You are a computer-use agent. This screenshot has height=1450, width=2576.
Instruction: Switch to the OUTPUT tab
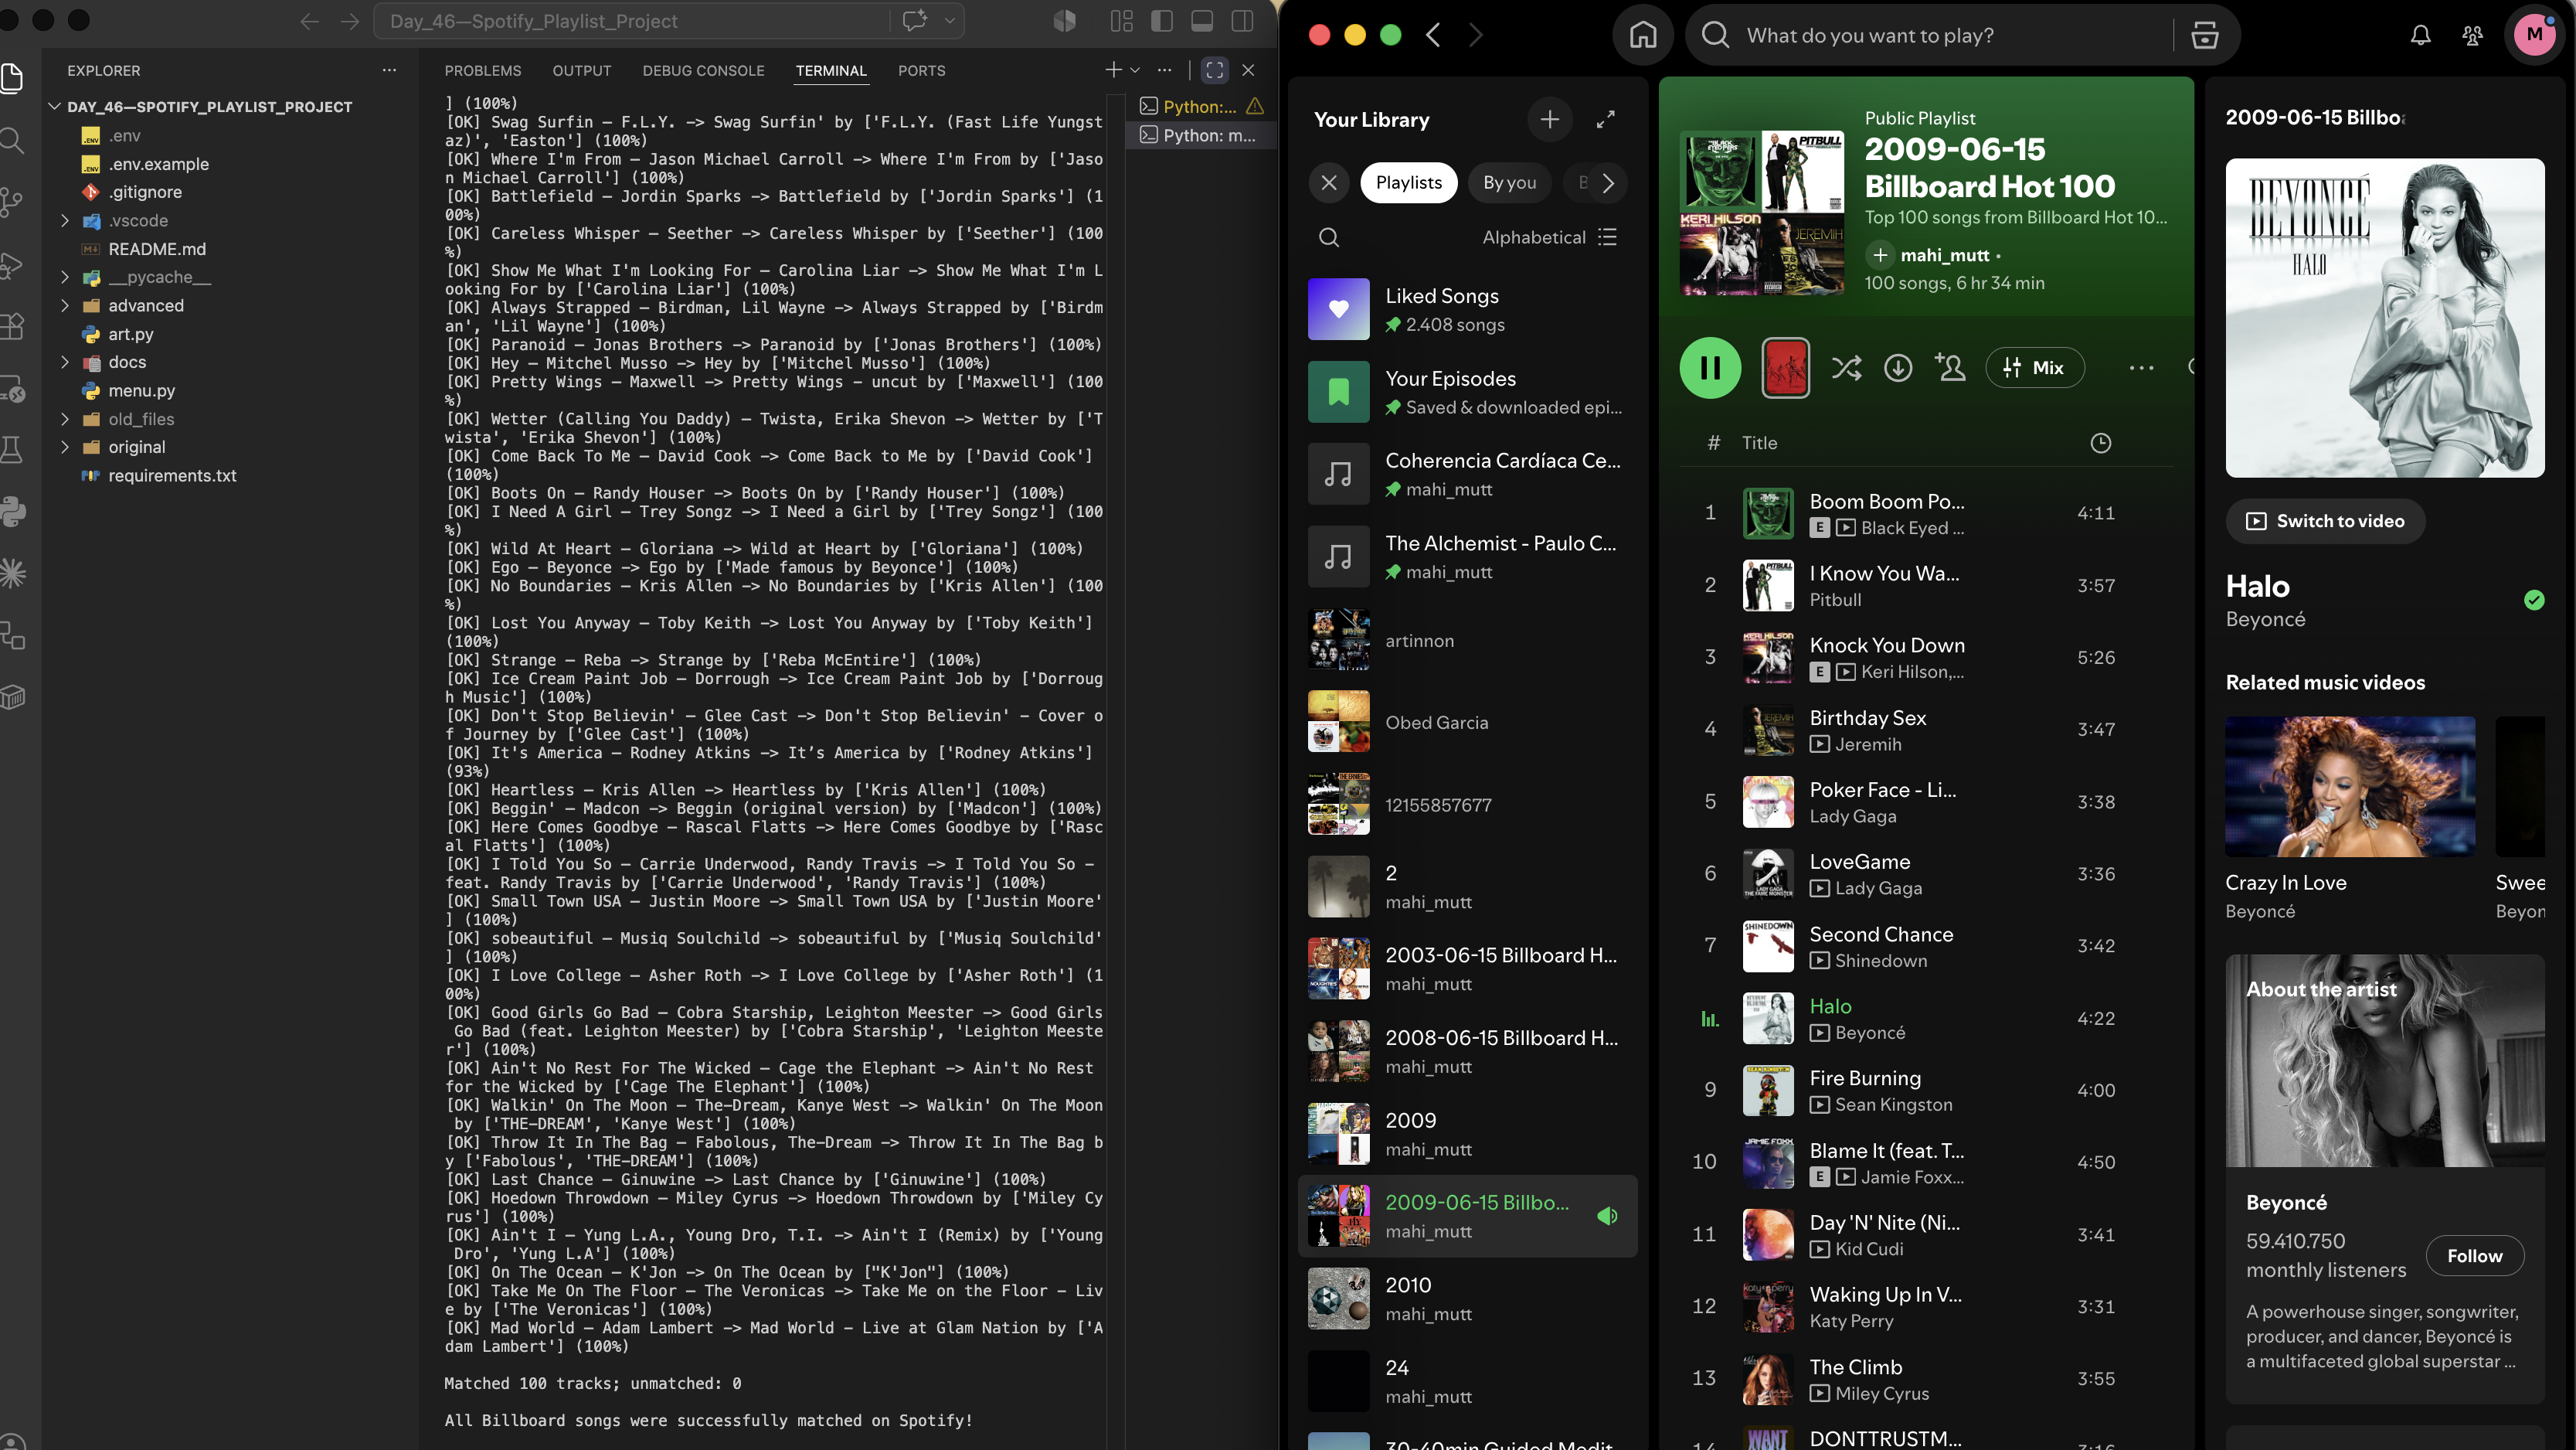(581, 71)
